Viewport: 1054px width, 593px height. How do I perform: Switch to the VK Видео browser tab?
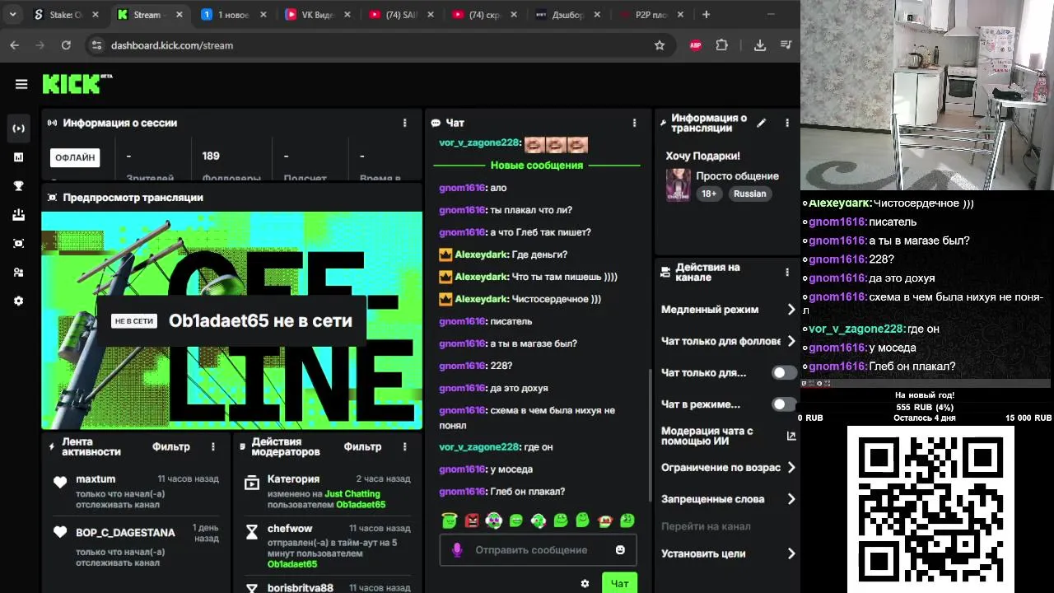click(x=315, y=15)
